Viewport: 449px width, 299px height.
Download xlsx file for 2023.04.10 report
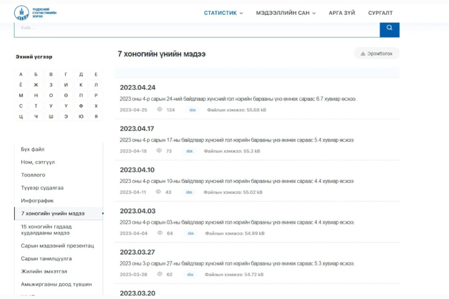click(x=189, y=192)
